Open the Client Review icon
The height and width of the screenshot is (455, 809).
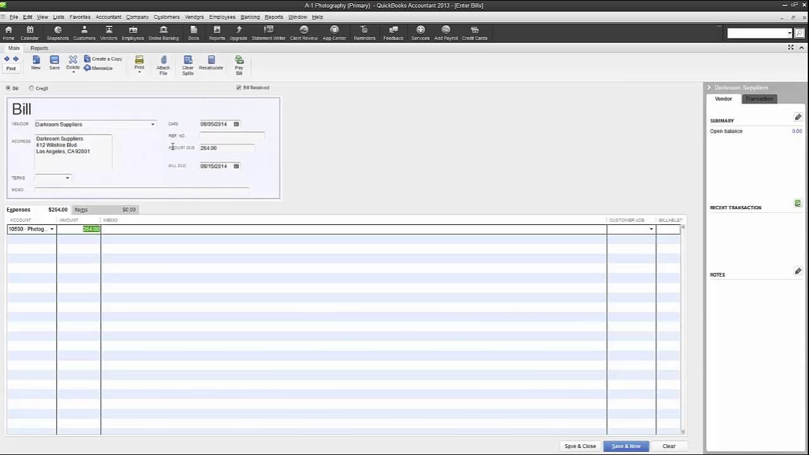click(x=303, y=33)
